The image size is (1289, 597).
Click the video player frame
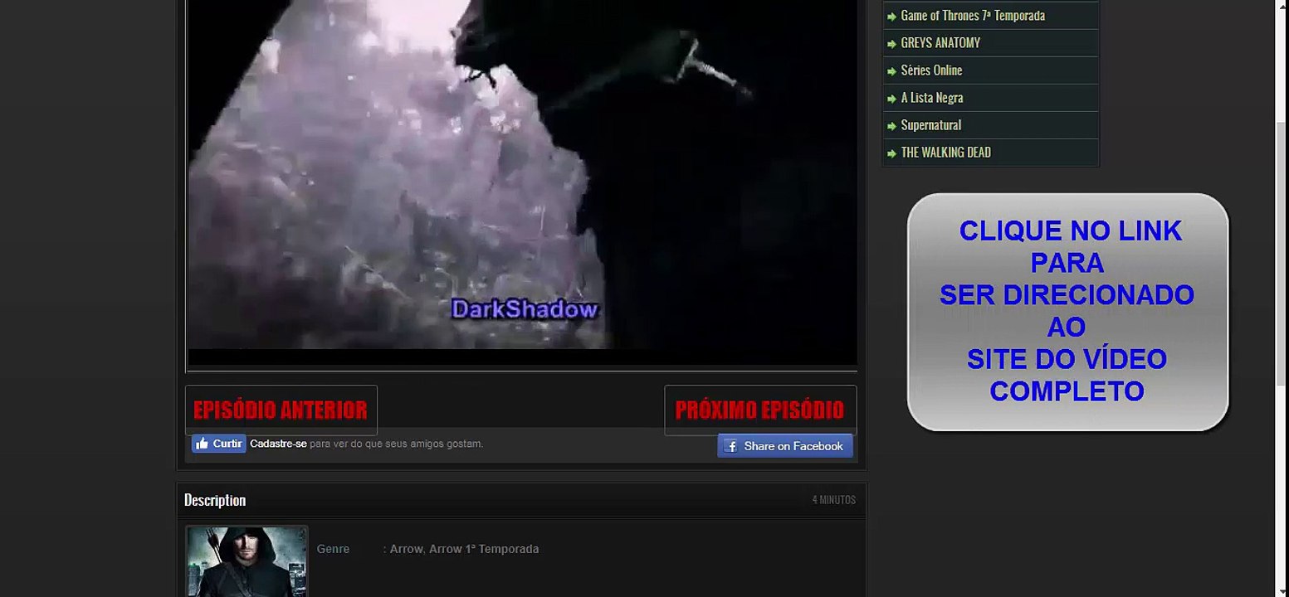click(x=522, y=182)
